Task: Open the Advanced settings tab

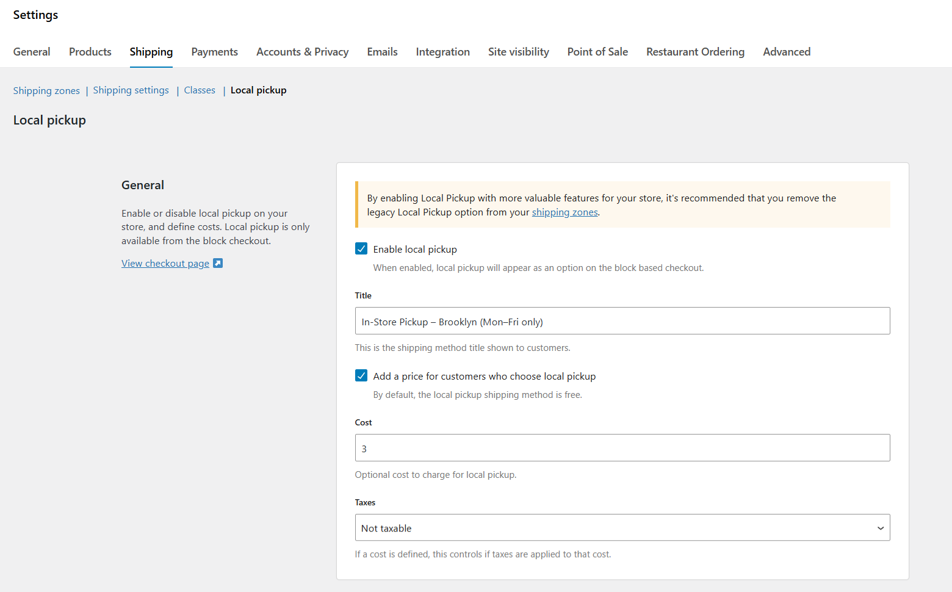Action: point(787,52)
